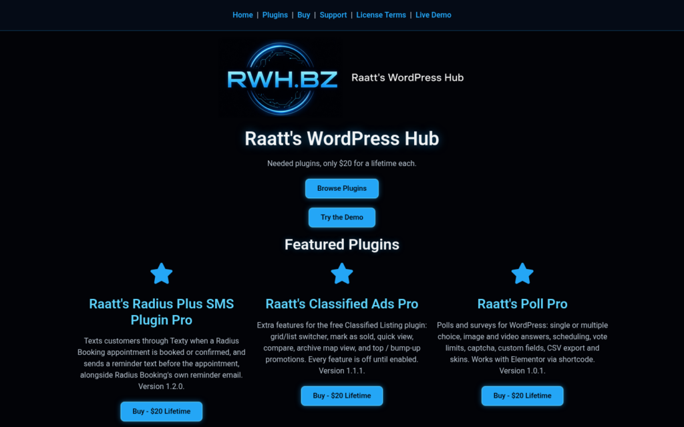Click the star icon above Radius Plus SMS Plugin
This screenshot has height=427, width=684.
point(162,274)
